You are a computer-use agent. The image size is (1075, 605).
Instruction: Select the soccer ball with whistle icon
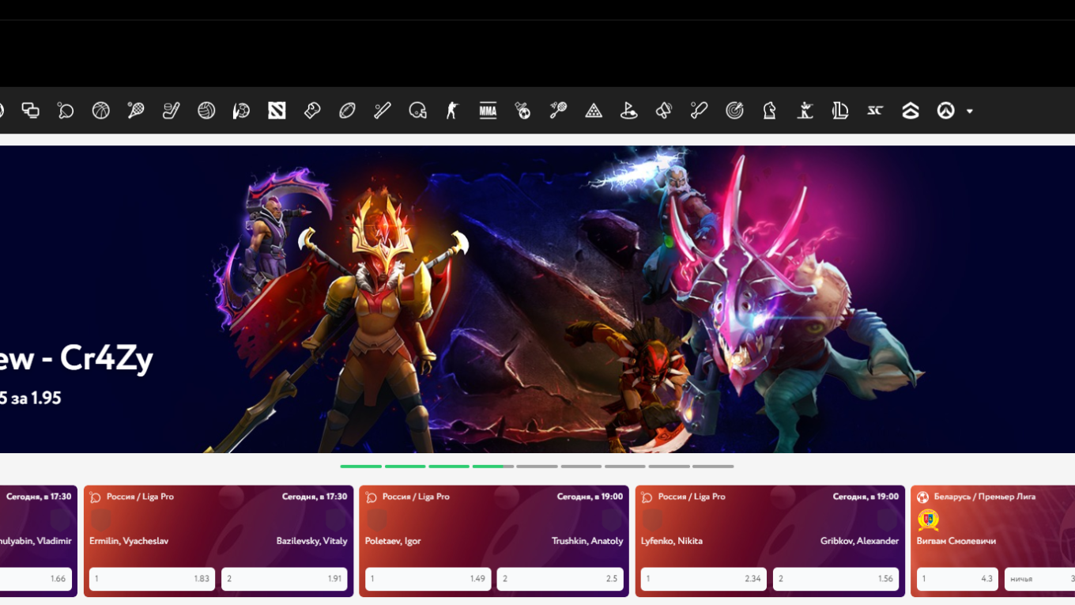pos(522,111)
